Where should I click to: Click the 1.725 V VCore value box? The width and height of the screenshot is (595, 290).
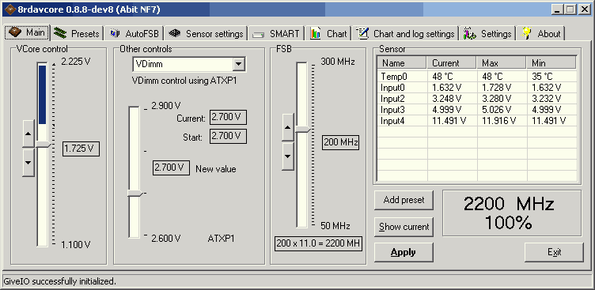[81, 149]
